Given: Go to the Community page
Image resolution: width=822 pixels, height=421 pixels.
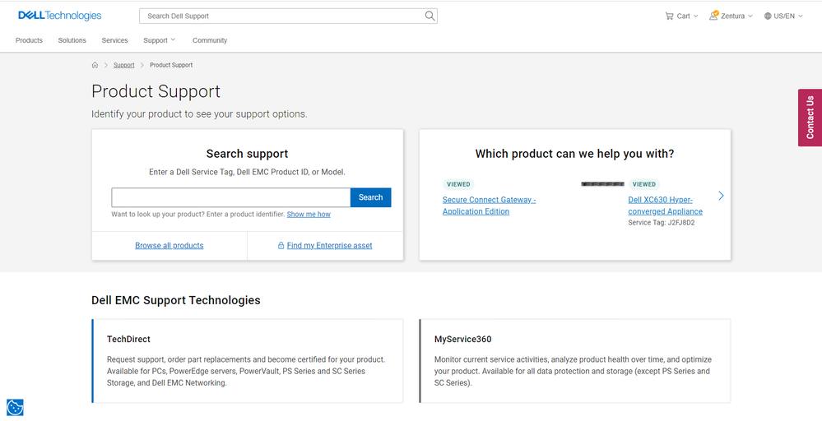Looking at the screenshot, I should point(210,40).
